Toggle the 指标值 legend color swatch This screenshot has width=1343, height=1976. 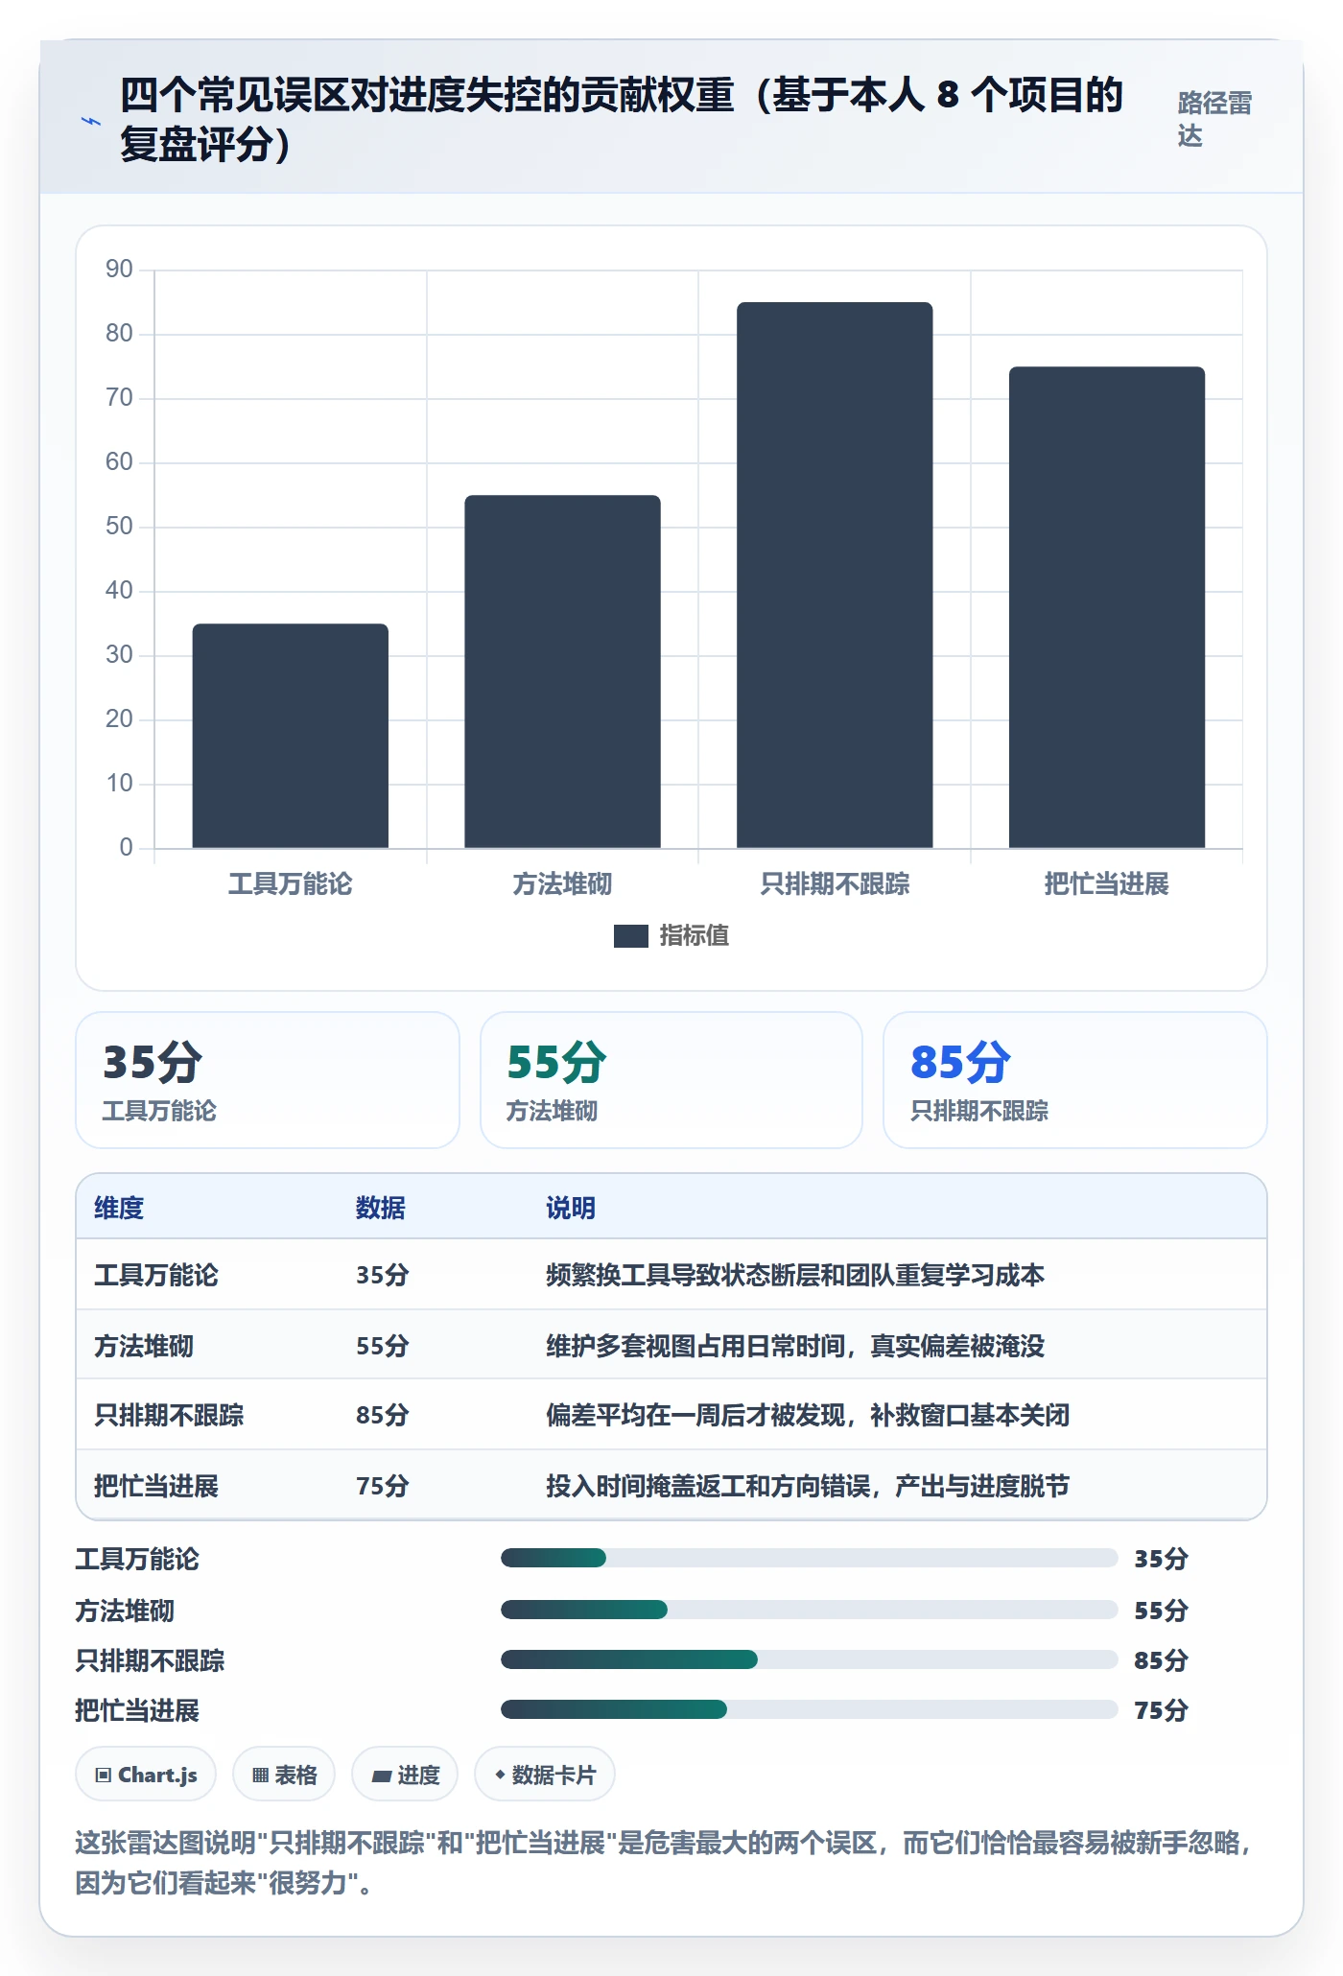[631, 936]
